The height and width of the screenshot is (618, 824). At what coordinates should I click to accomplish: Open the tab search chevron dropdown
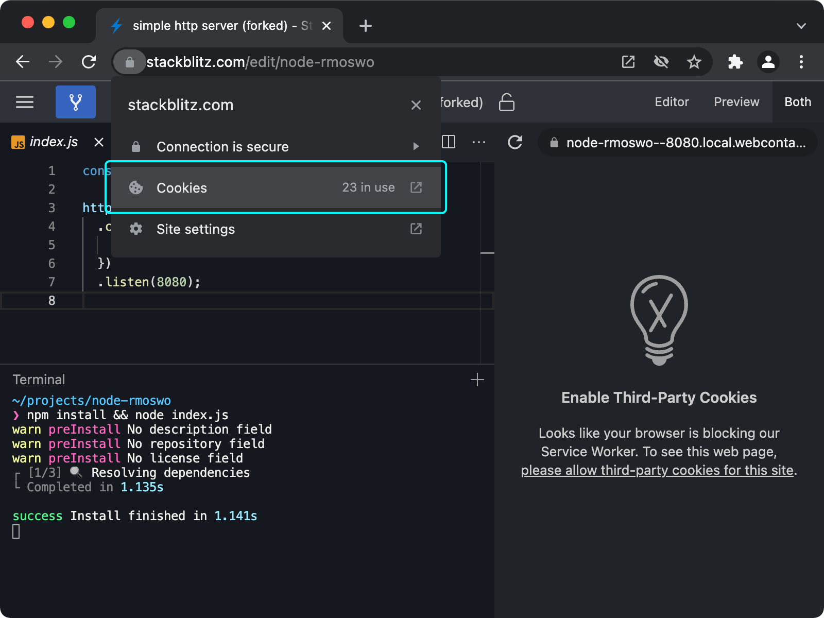(801, 26)
